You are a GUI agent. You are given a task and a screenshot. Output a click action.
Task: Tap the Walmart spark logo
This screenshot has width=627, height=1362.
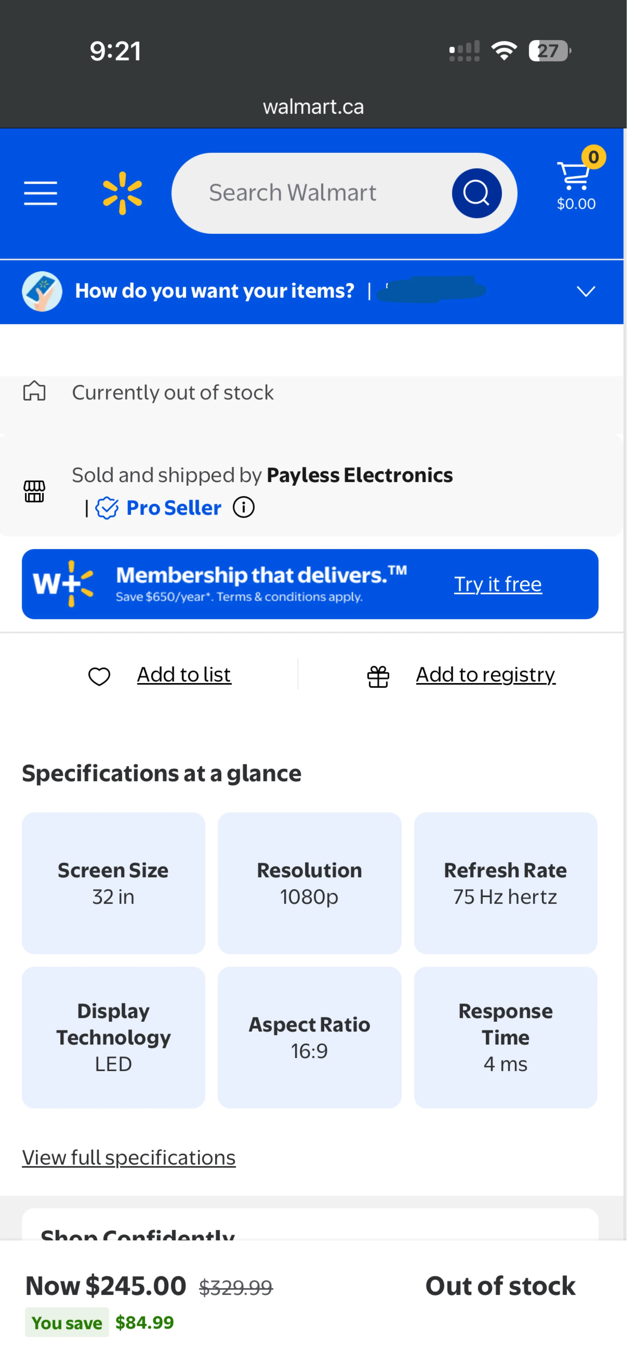pyautogui.click(x=122, y=193)
